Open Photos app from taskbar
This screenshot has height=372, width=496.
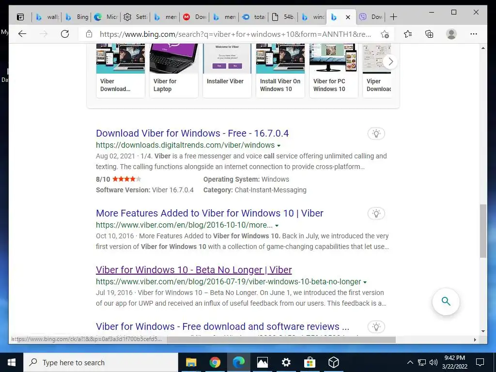coord(262,362)
